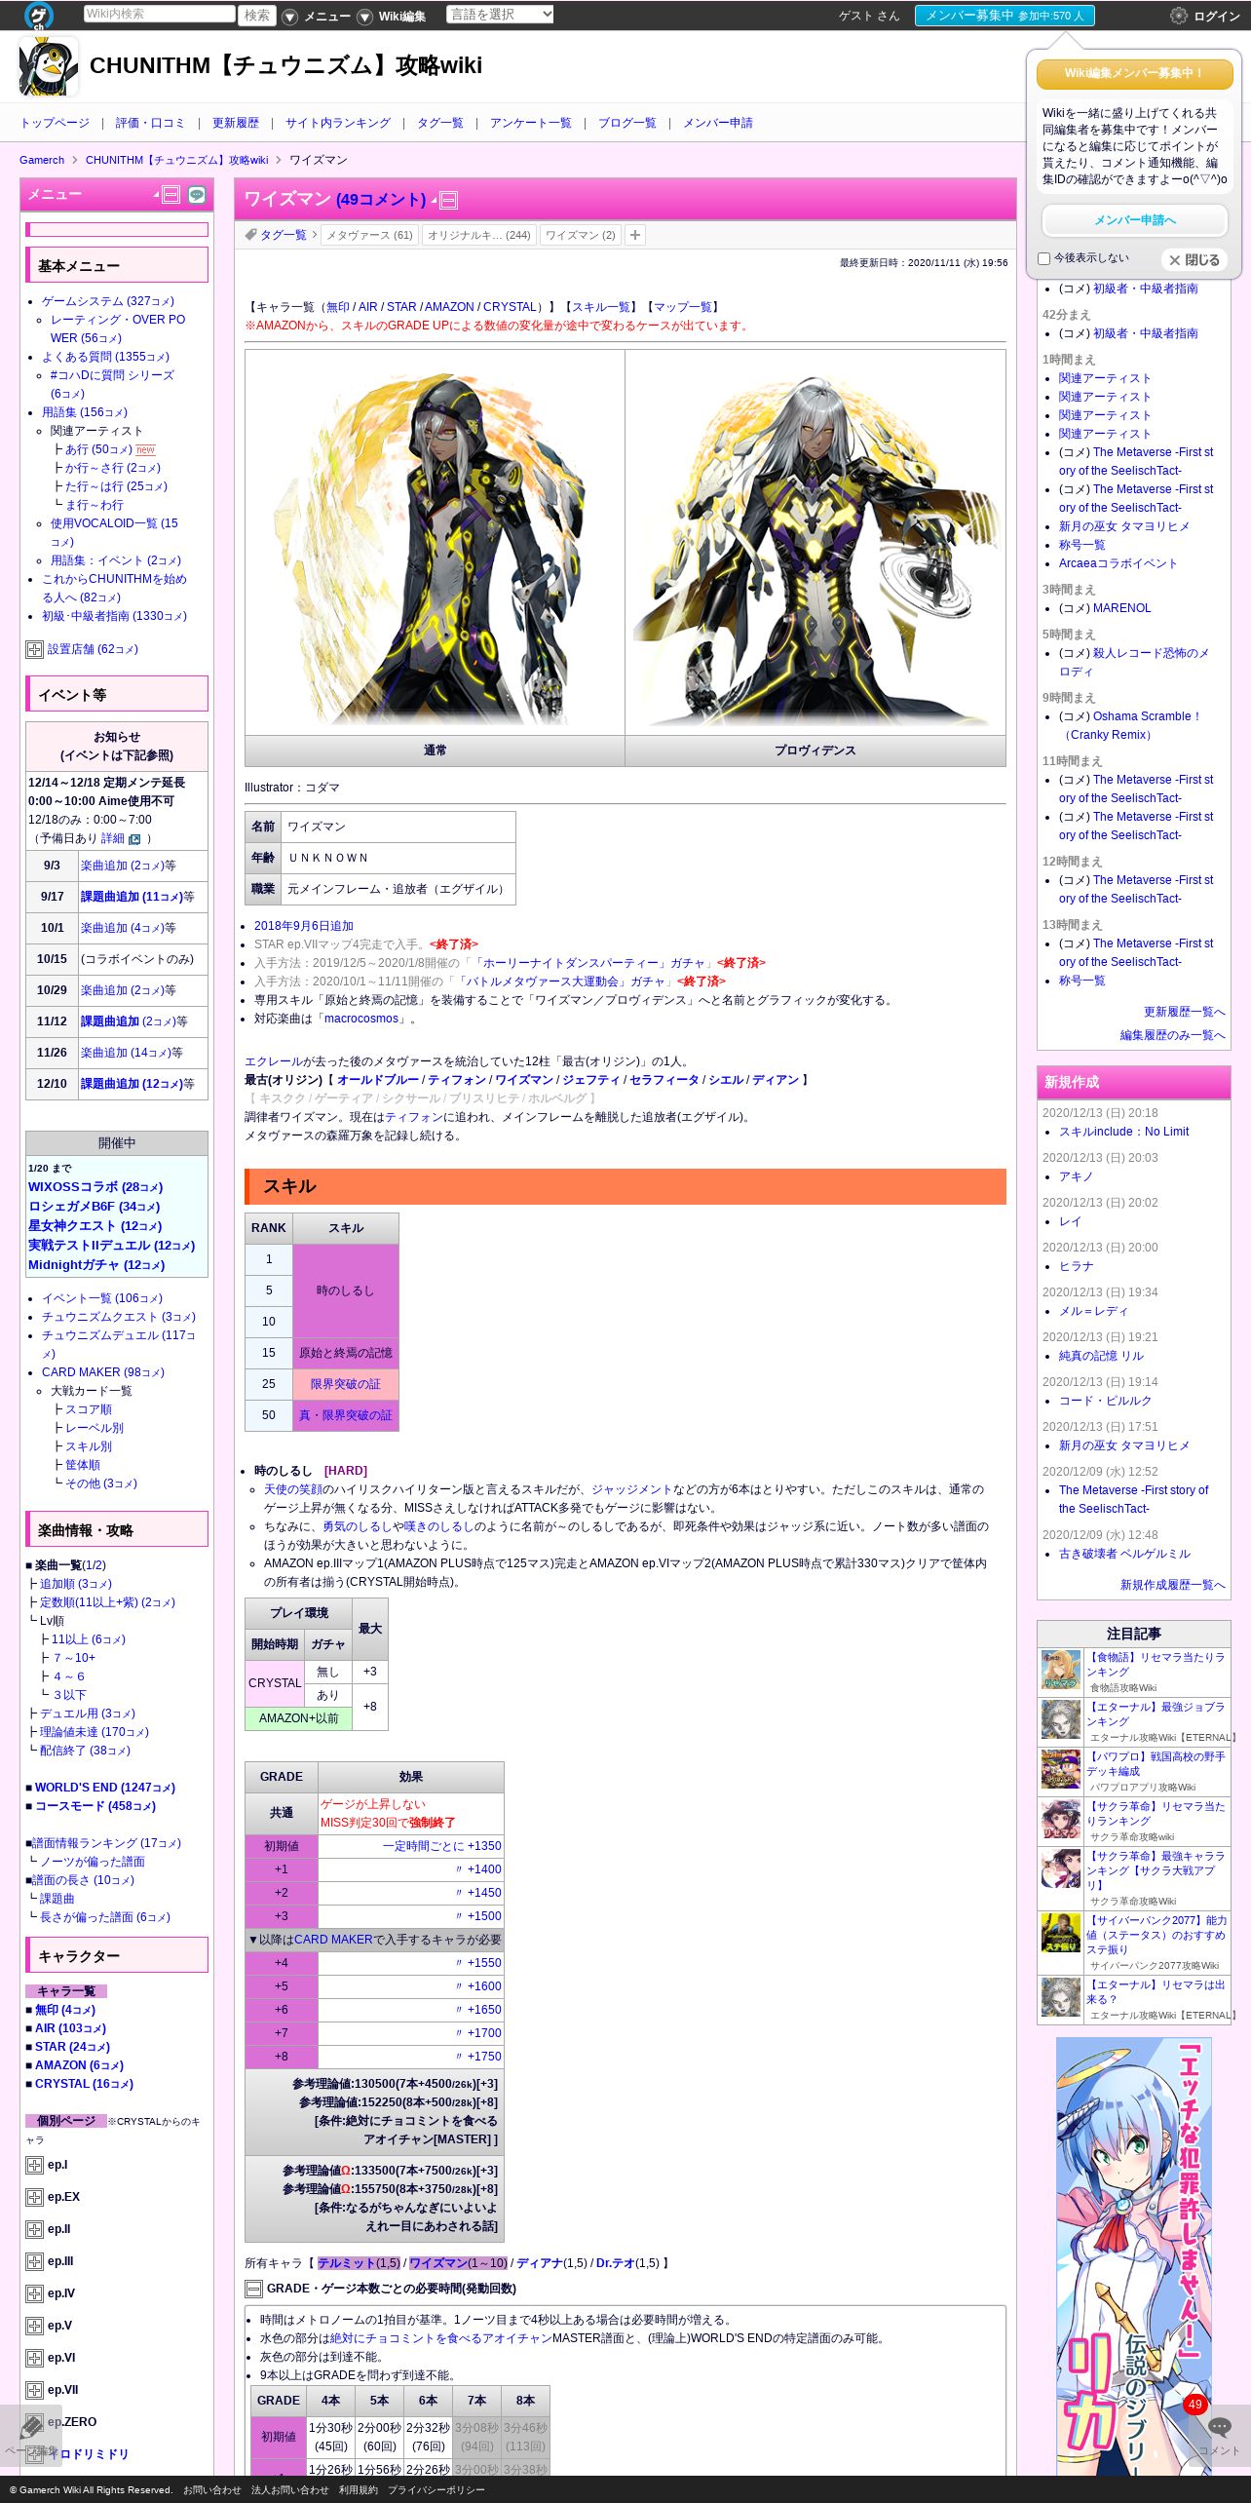Open the CARD MAKER link in grade table
Viewport: 1251px width, 2503px height.
click(x=333, y=1940)
